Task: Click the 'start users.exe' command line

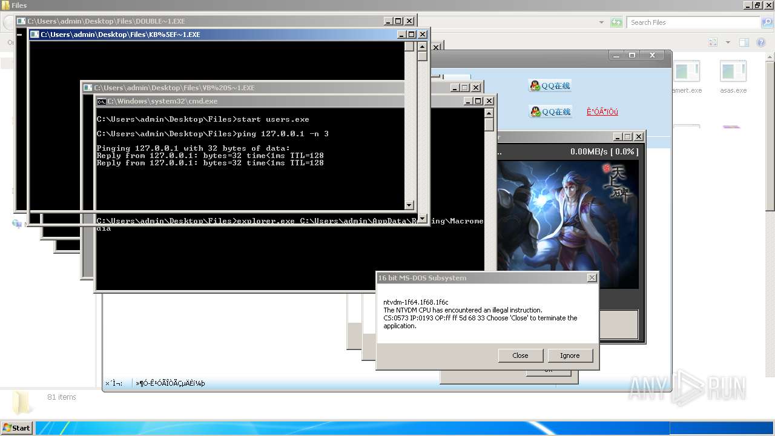Action: click(x=273, y=119)
